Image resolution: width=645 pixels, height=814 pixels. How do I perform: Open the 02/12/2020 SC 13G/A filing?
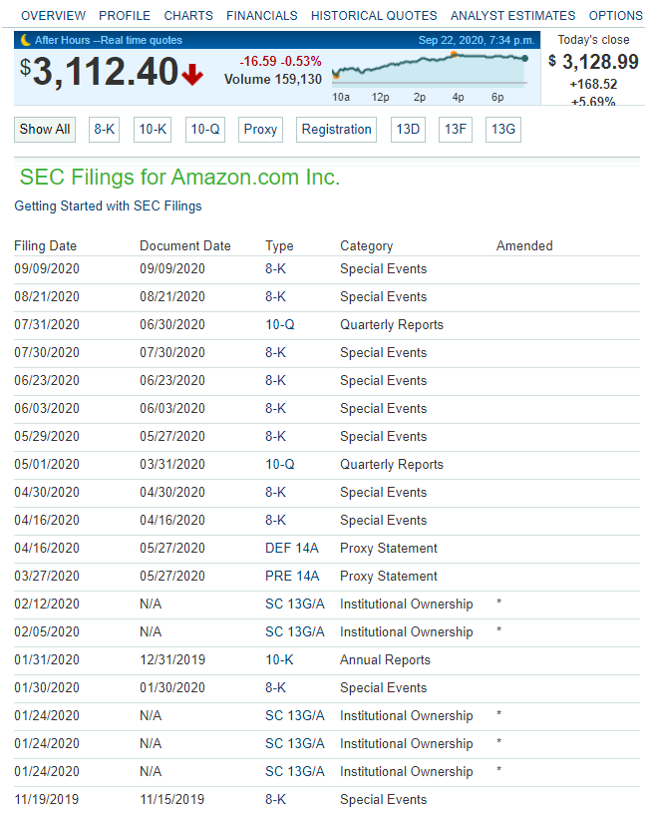click(x=295, y=605)
